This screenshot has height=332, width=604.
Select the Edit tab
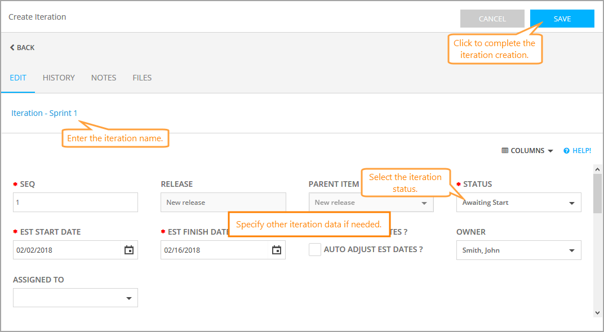click(18, 78)
